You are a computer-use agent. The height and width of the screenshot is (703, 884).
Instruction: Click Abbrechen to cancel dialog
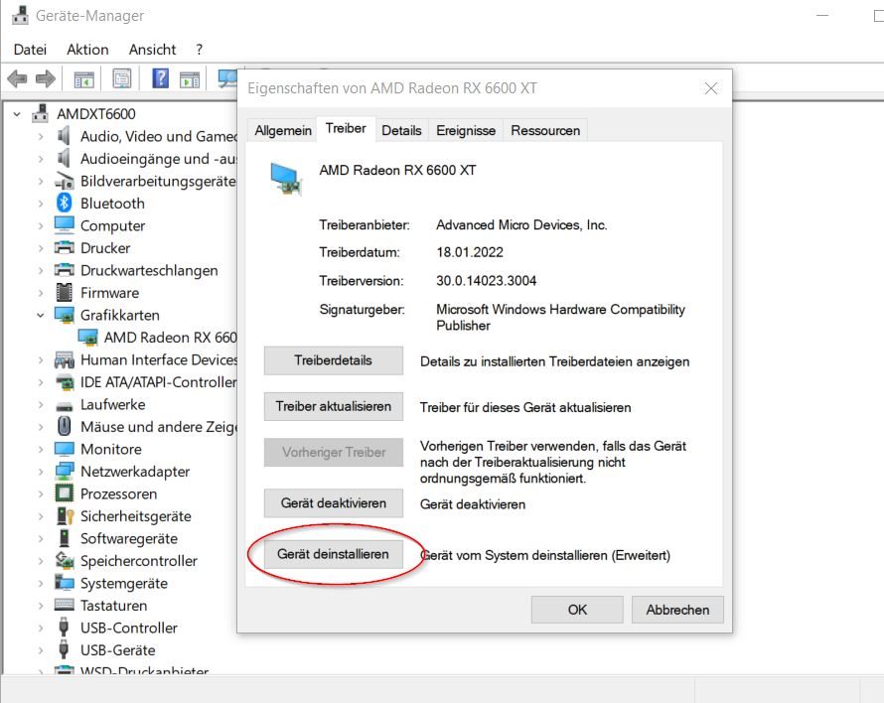(677, 610)
